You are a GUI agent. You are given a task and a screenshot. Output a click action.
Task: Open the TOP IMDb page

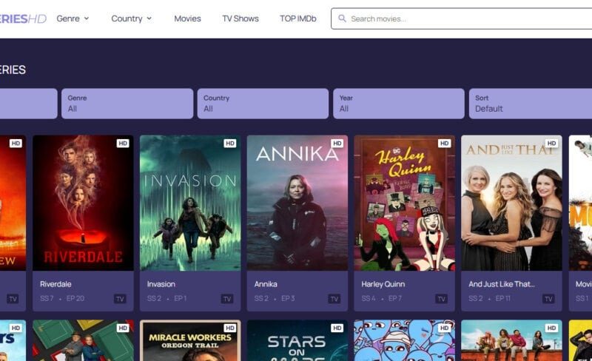[298, 18]
